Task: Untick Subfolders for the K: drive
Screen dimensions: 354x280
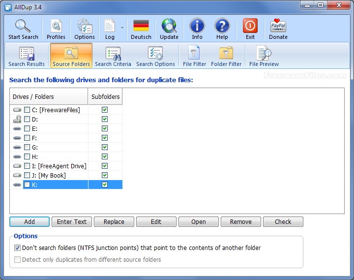Action: 105,185
